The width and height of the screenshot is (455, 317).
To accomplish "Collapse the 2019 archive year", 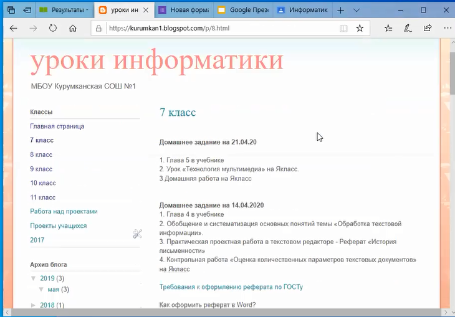I will pyautogui.click(x=34, y=278).
